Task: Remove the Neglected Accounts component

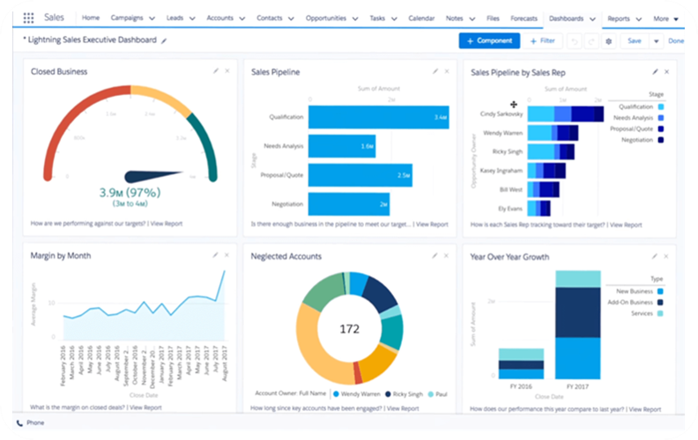Action: pos(446,255)
